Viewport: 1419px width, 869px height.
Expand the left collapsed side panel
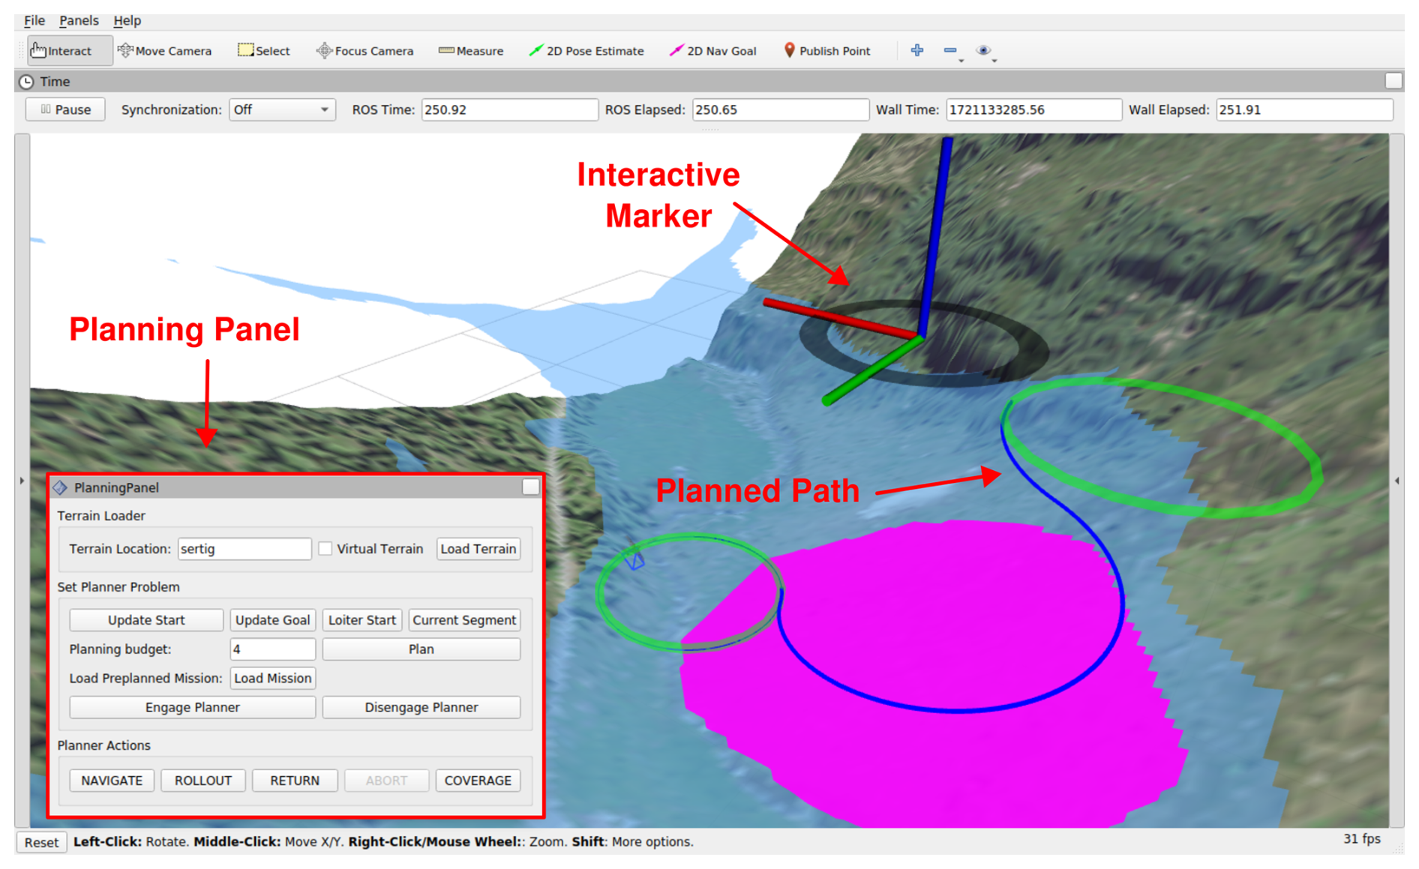tap(22, 481)
